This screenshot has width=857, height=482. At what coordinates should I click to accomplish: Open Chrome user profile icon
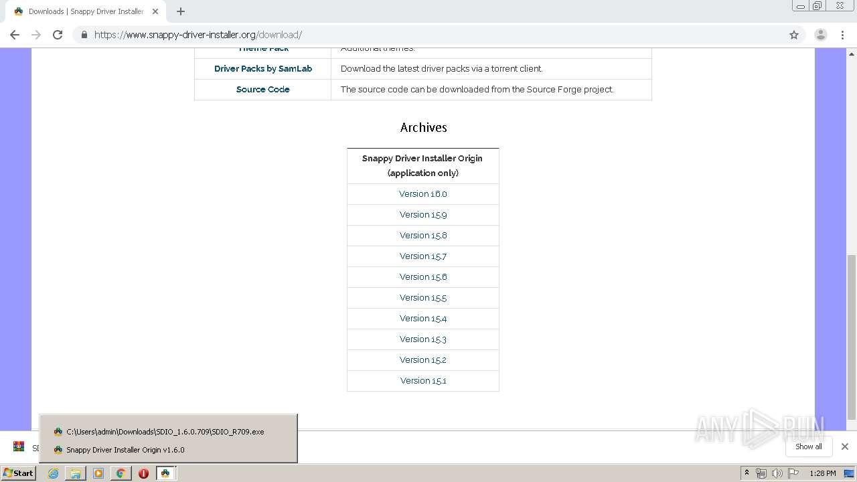coord(821,35)
